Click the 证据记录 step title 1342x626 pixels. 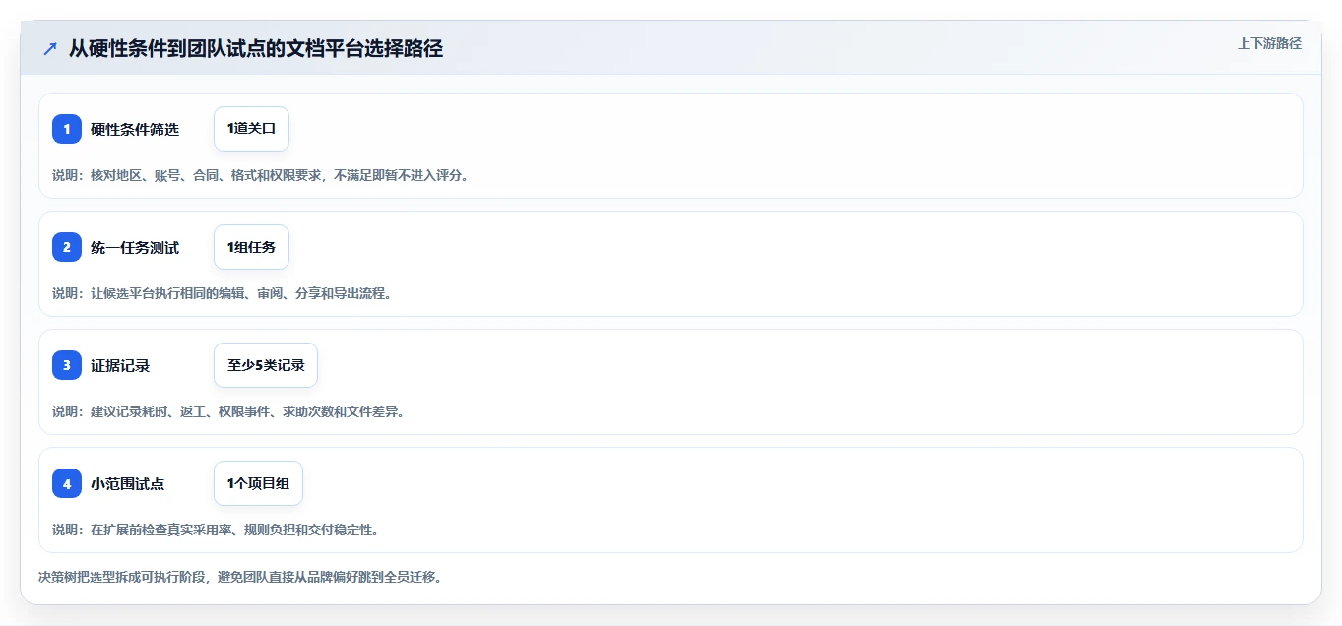coord(120,365)
